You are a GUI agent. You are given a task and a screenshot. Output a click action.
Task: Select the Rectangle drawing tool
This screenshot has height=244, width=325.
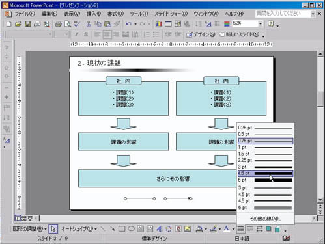point(122,228)
